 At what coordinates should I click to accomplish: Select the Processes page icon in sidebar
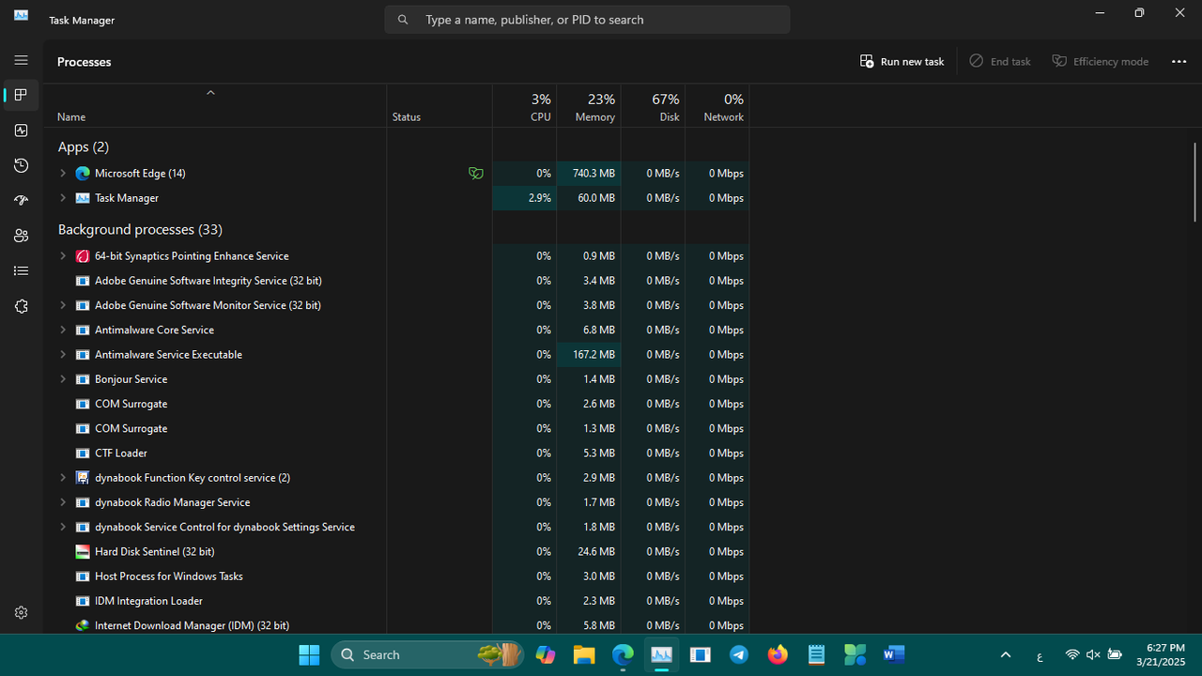tap(21, 95)
